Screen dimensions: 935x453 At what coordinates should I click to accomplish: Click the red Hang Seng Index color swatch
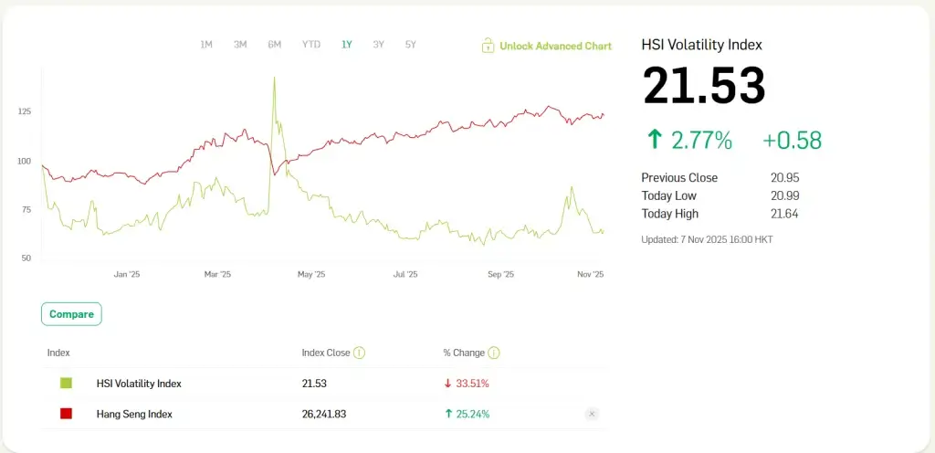(66, 414)
